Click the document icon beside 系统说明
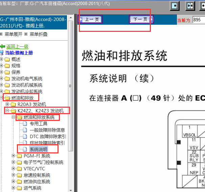Screen dimensions: 205x192 click(x=25, y=149)
